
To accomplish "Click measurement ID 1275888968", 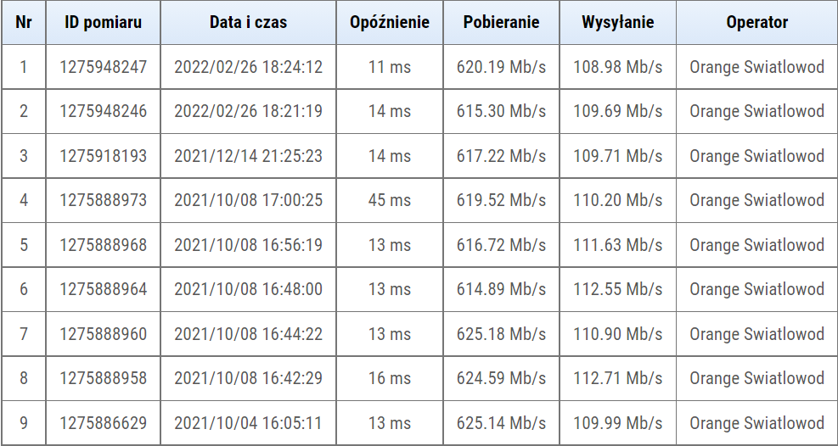I will [103, 245].
